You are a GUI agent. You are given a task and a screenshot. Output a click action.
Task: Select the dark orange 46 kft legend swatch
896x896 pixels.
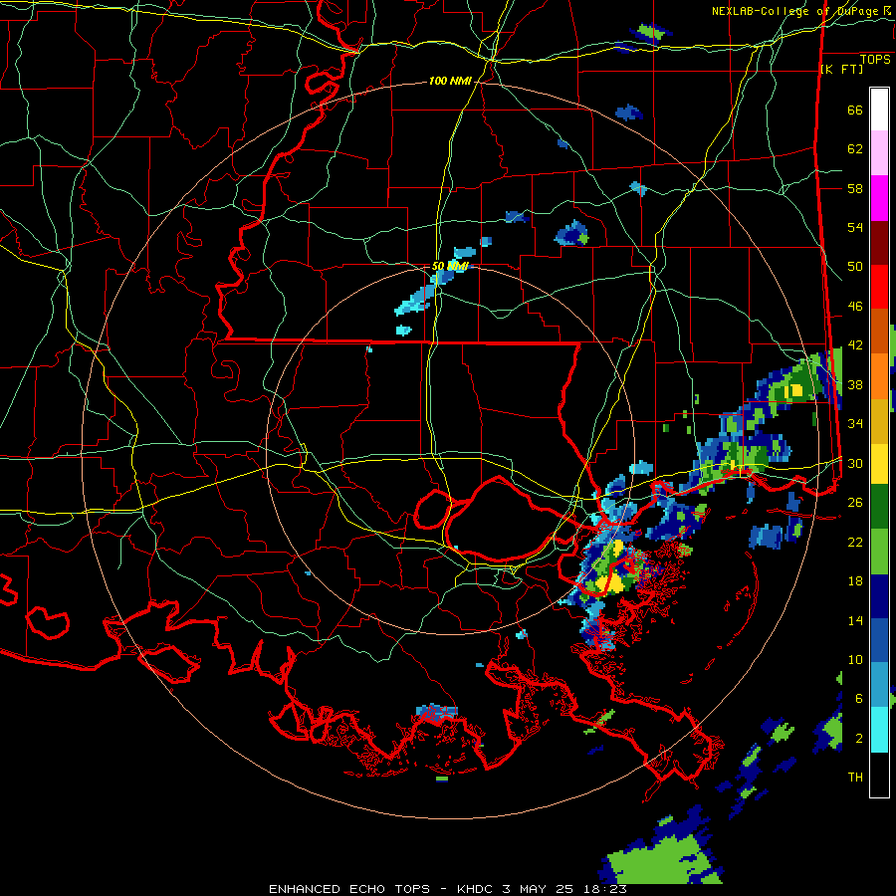[x=879, y=332]
